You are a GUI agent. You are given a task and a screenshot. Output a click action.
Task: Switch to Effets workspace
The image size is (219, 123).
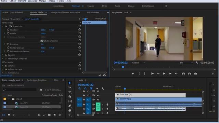click(x=105, y=6)
